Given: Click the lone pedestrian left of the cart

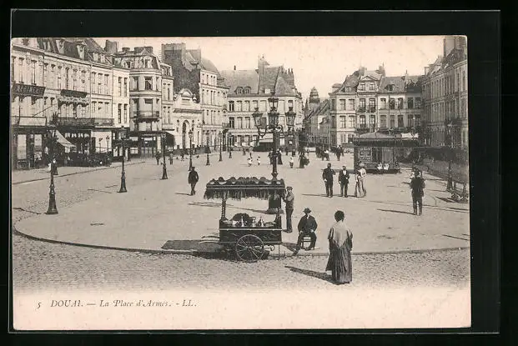Looking at the screenshot, I should pyautogui.click(x=193, y=179).
